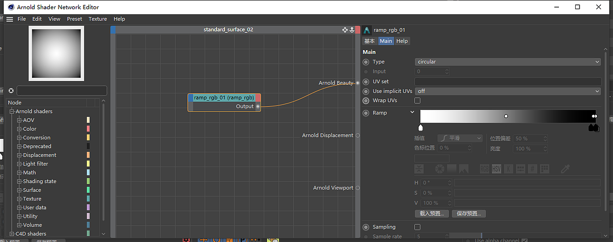Click the Conversion category color swatch
The height and width of the screenshot is (242, 613).
[x=88, y=137]
